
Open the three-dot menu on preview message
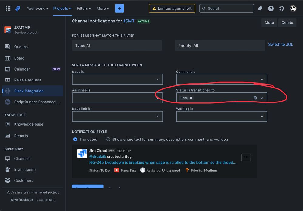pos(246,157)
